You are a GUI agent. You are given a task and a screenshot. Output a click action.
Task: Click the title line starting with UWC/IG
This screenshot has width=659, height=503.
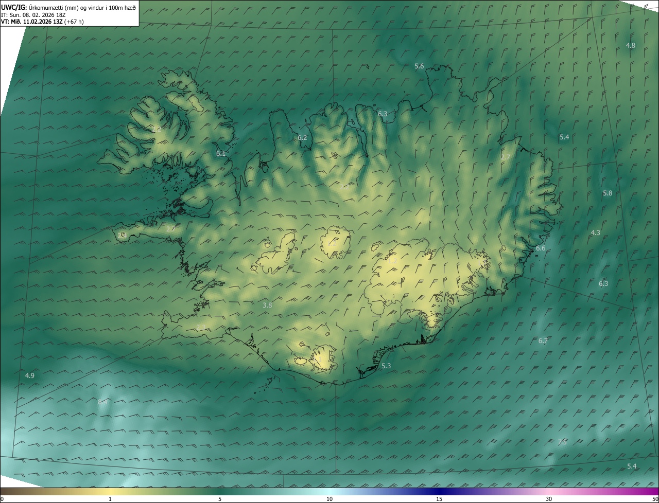click(68, 7)
